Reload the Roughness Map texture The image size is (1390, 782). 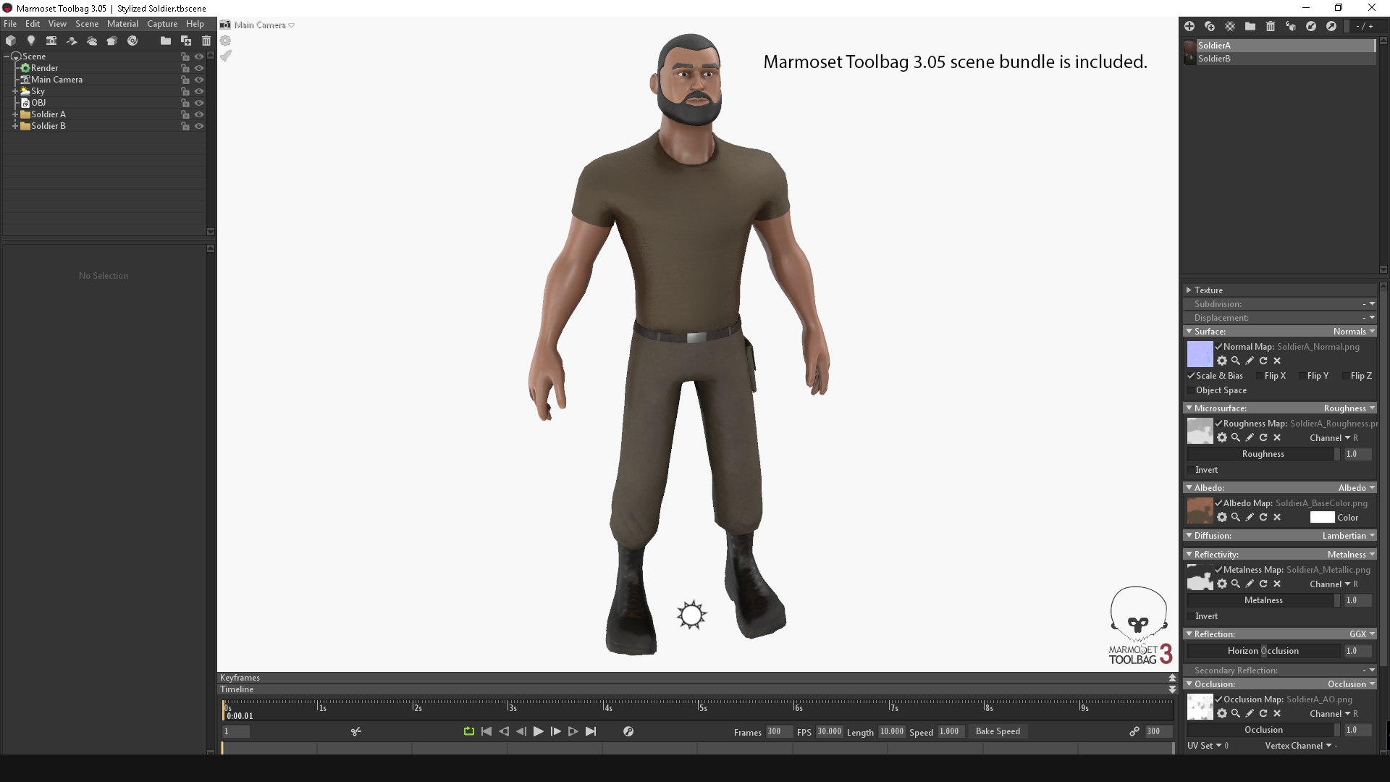[x=1263, y=437]
